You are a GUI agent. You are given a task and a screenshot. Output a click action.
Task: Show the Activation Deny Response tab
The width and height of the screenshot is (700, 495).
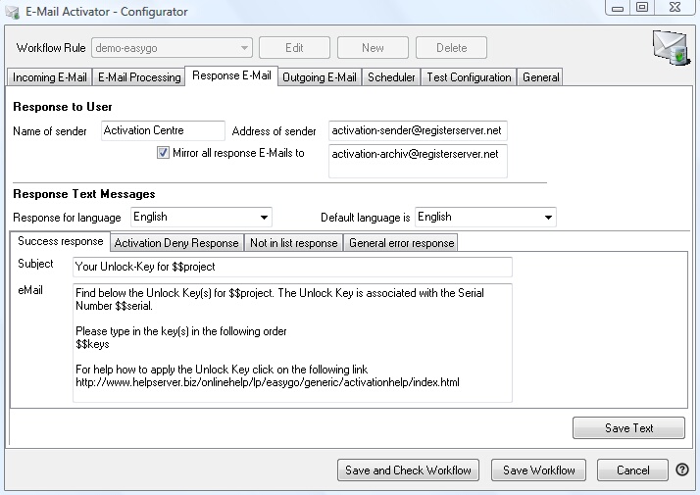coord(176,243)
